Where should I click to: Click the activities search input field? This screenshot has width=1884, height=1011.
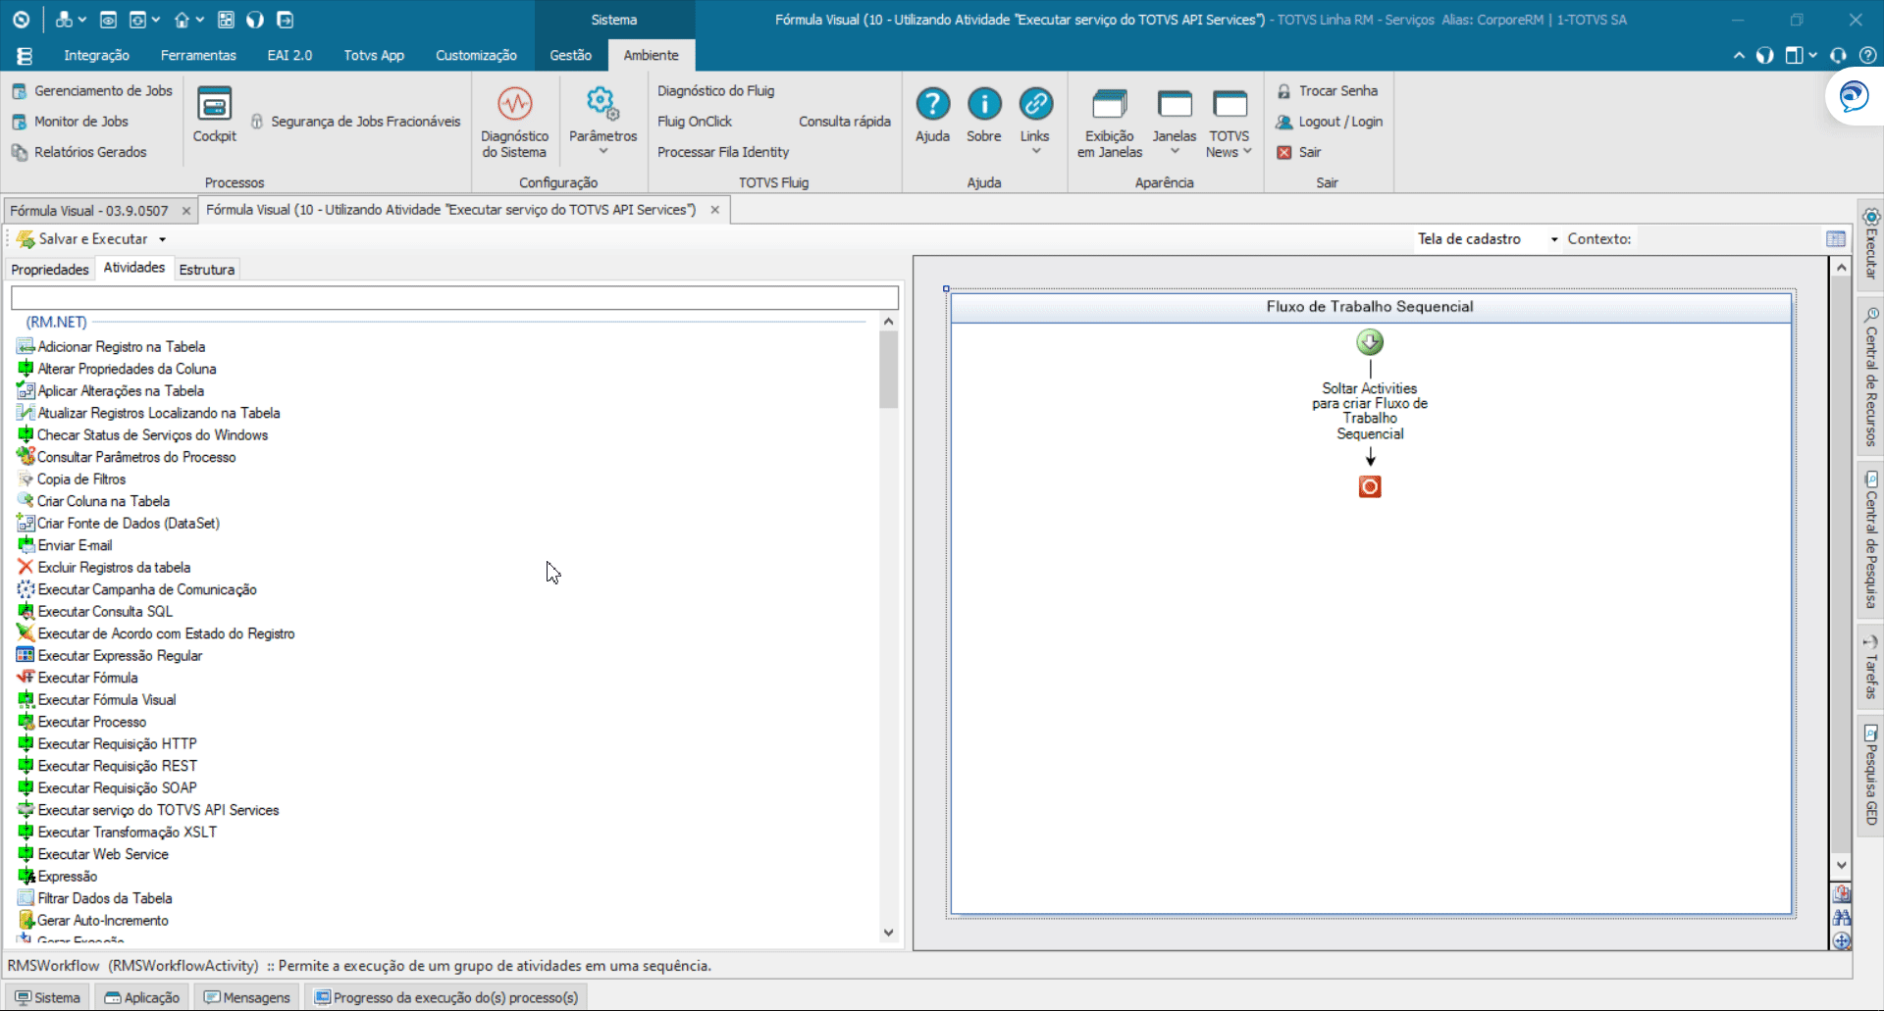tap(454, 298)
